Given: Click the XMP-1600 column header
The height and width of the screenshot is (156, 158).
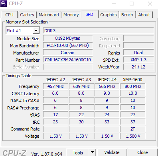Looking at the screenshot, I should 132,80.
